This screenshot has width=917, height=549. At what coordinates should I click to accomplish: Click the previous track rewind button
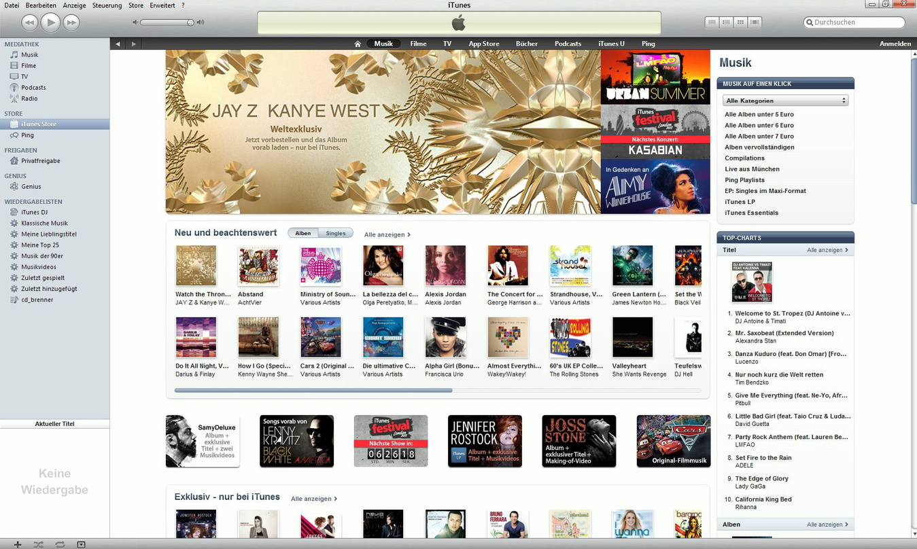(29, 22)
